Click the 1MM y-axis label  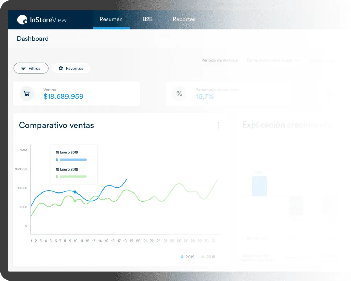point(24,150)
